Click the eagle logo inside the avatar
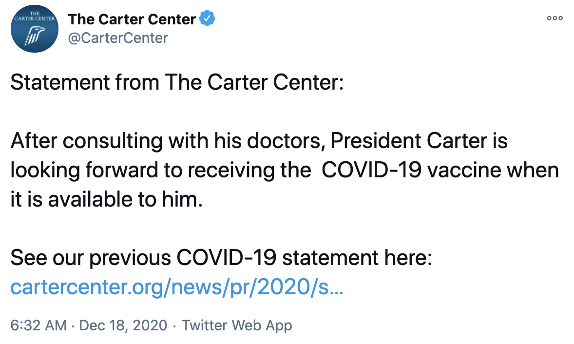This screenshot has height=344, width=574. [x=36, y=36]
